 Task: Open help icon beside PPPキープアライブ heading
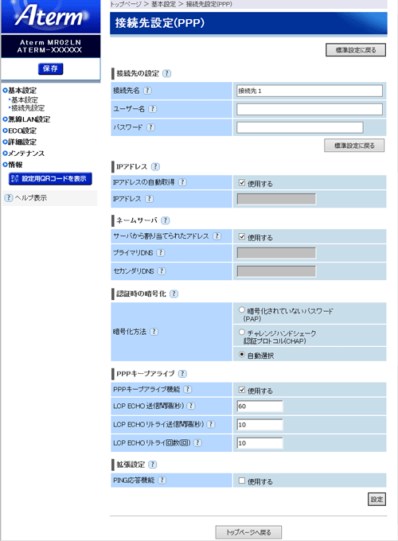coord(182,373)
